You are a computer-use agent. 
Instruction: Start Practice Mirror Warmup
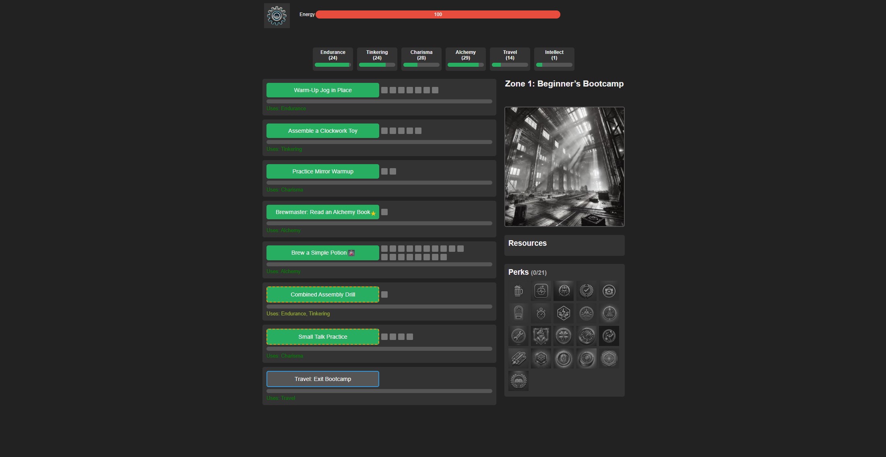coord(323,171)
